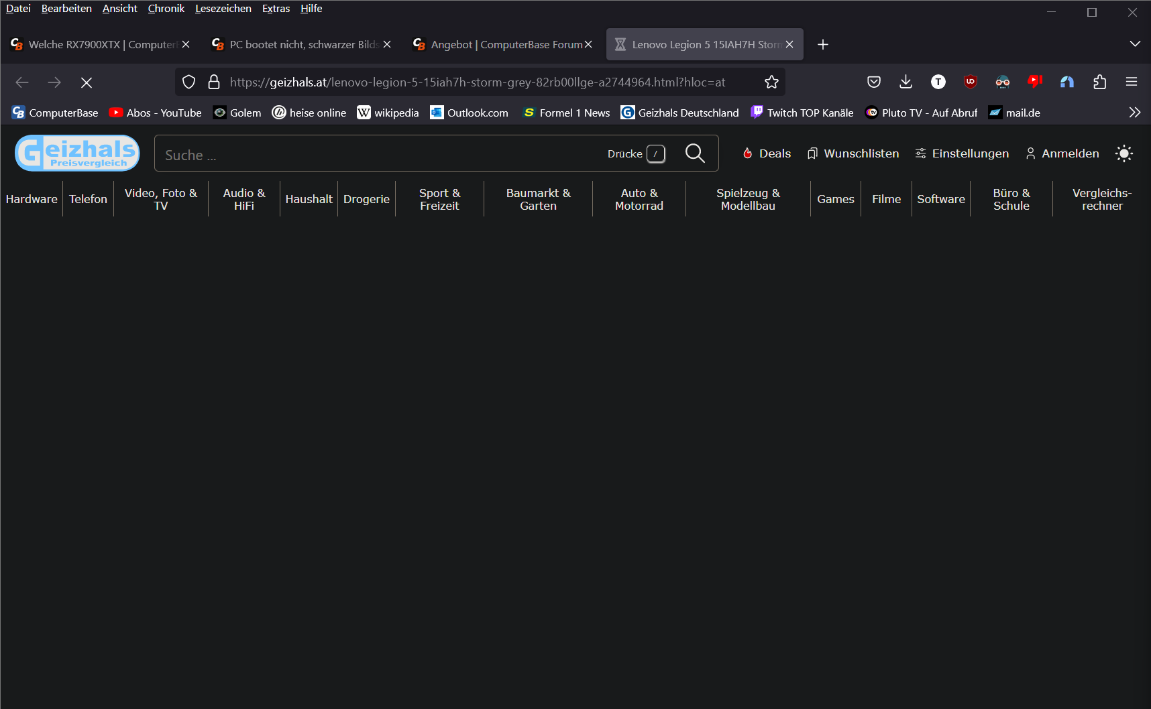Show more bookmarks chevron
Image resolution: width=1151 pixels, height=709 pixels.
pos(1135,113)
